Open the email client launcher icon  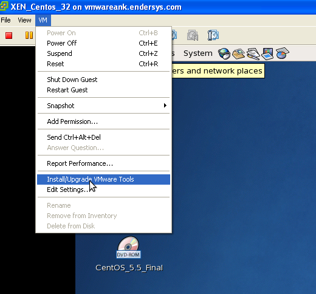pos(238,53)
